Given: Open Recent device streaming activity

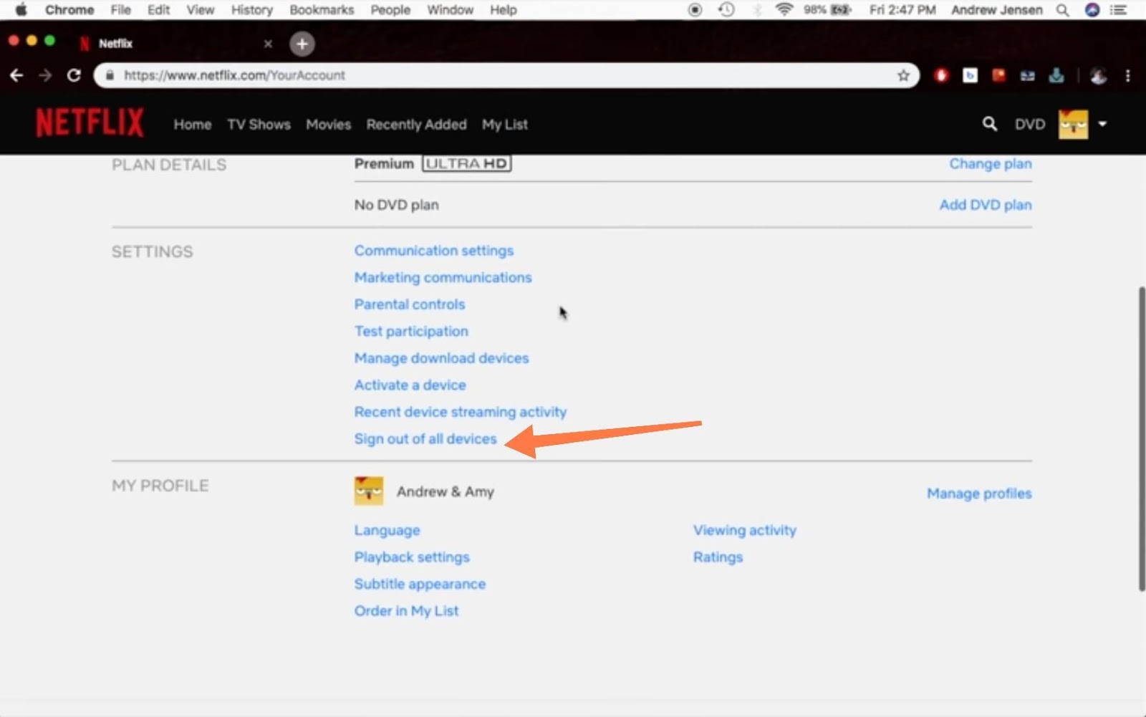Looking at the screenshot, I should coord(461,412).
